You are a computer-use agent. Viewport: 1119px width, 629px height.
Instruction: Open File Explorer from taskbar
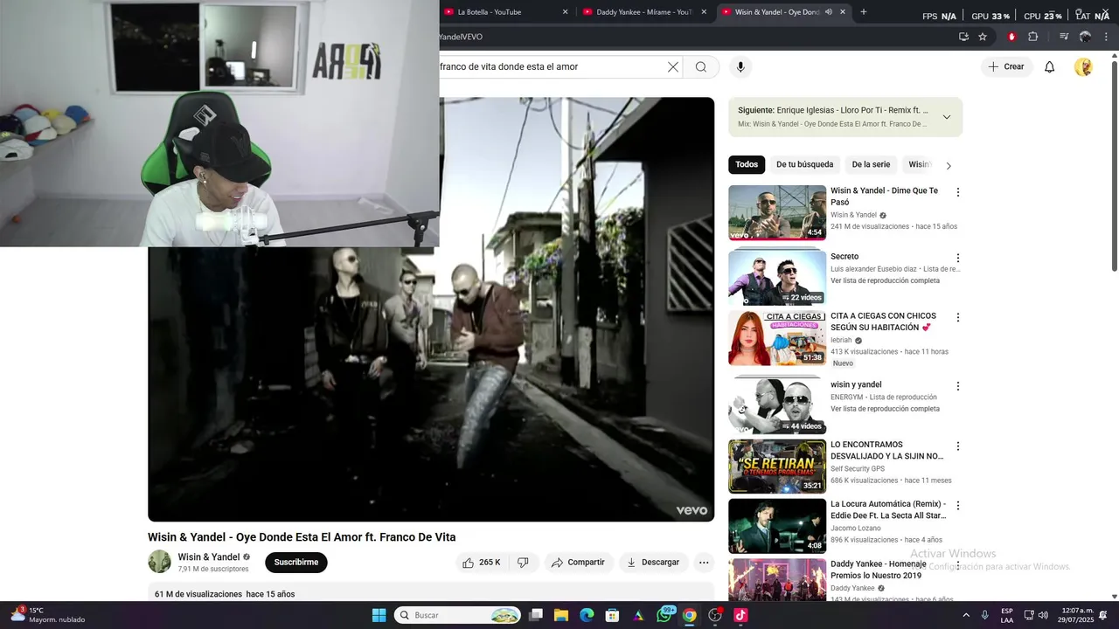[561, 615]
